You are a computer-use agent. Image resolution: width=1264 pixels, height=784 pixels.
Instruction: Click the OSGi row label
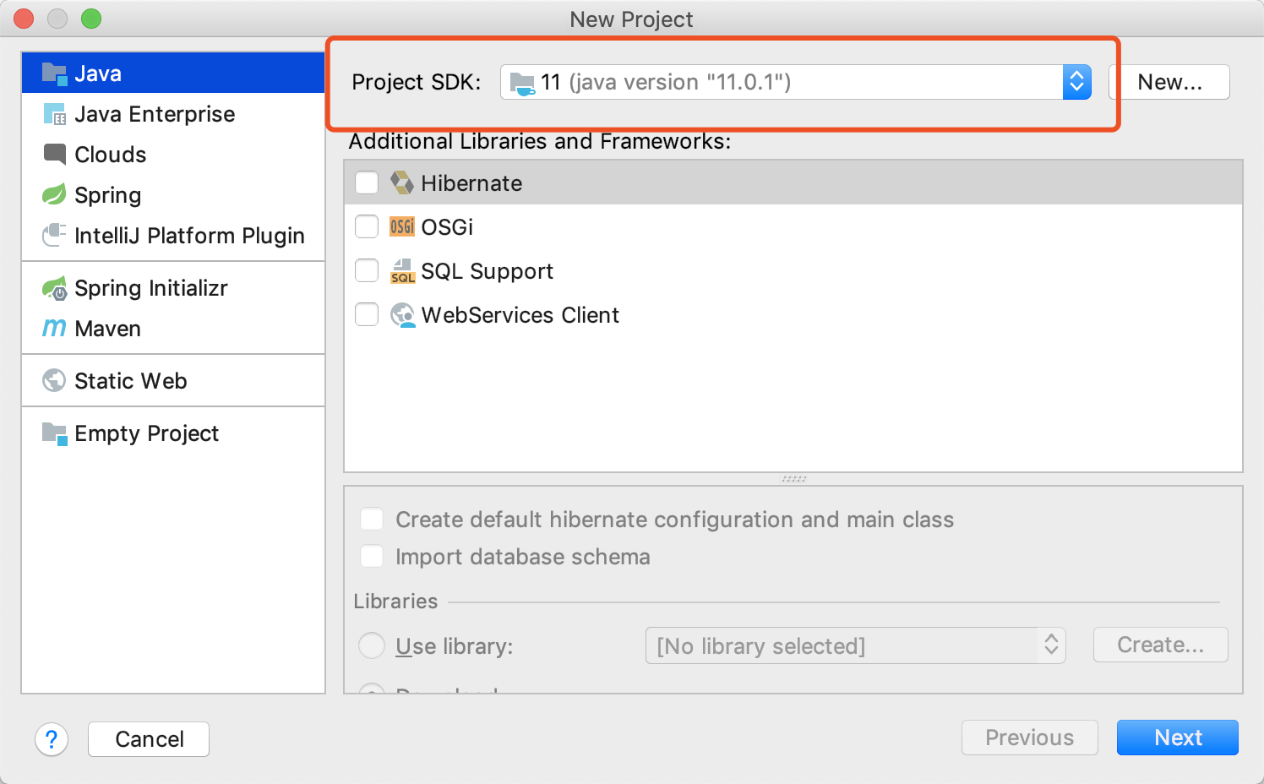[447, 227]
